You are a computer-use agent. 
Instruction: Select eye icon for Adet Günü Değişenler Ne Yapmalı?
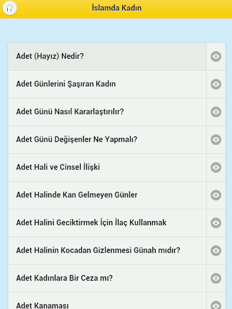coord(216,139)
